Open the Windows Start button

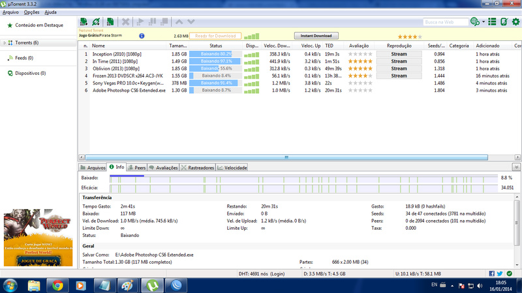click(x=10, y=286)
